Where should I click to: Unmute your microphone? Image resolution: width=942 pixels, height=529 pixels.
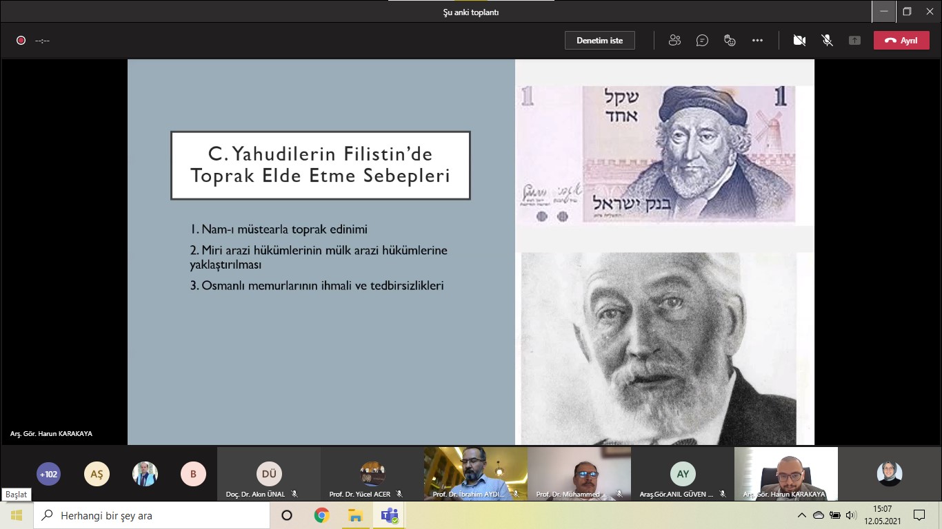click(x=827, y=40)
